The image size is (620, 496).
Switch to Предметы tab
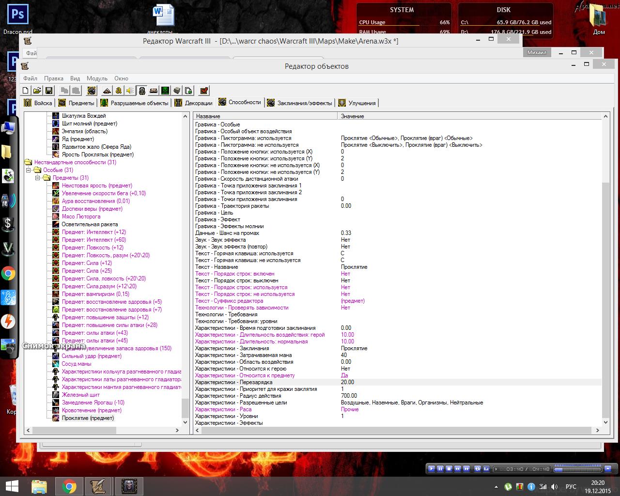tap(76, 103)
